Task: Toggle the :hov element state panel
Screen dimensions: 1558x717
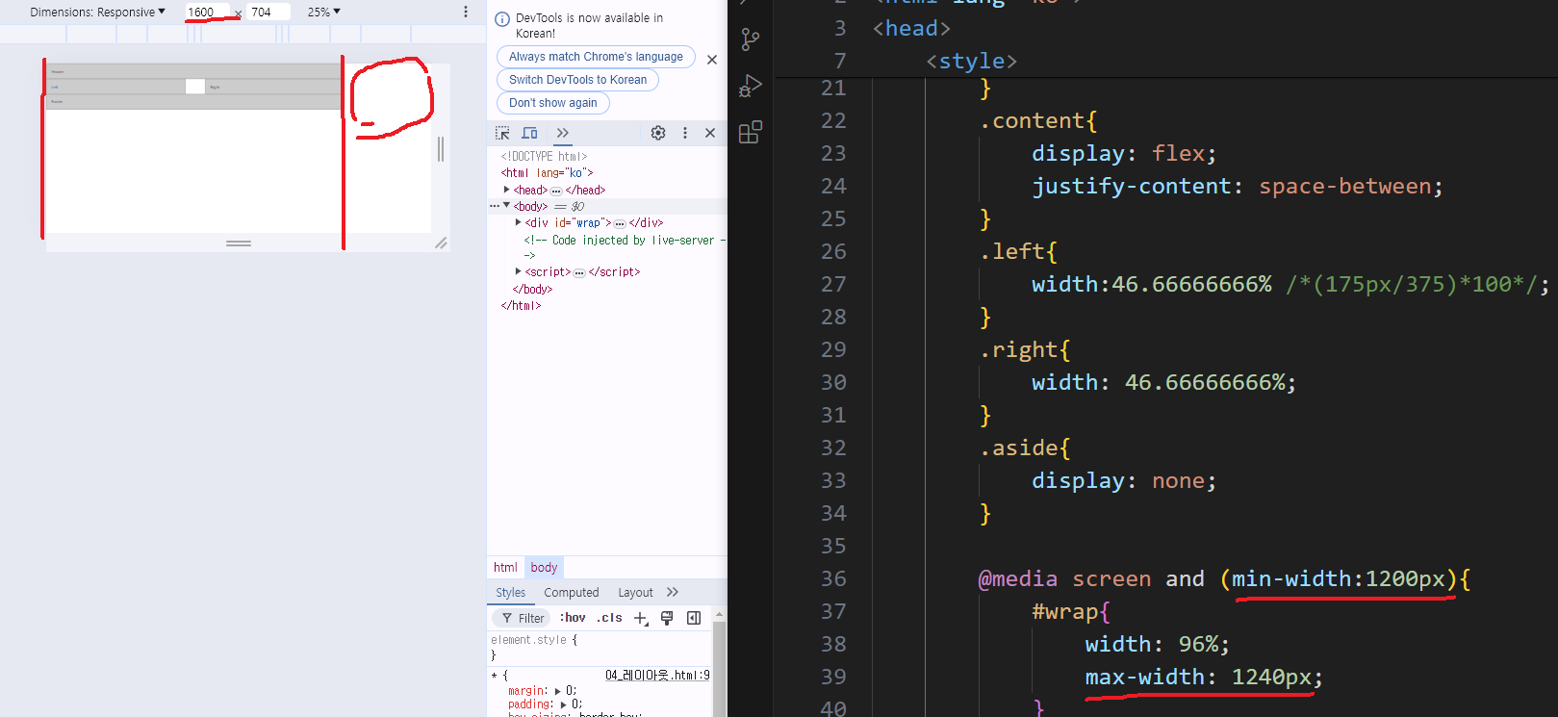Action: [x=573, y=618]
